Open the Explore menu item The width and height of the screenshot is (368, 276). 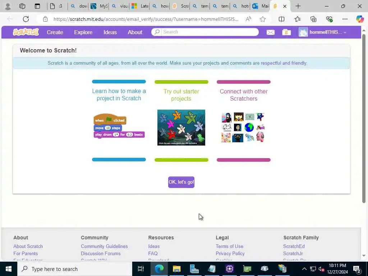pyautogui.click(x=83, y=32)
